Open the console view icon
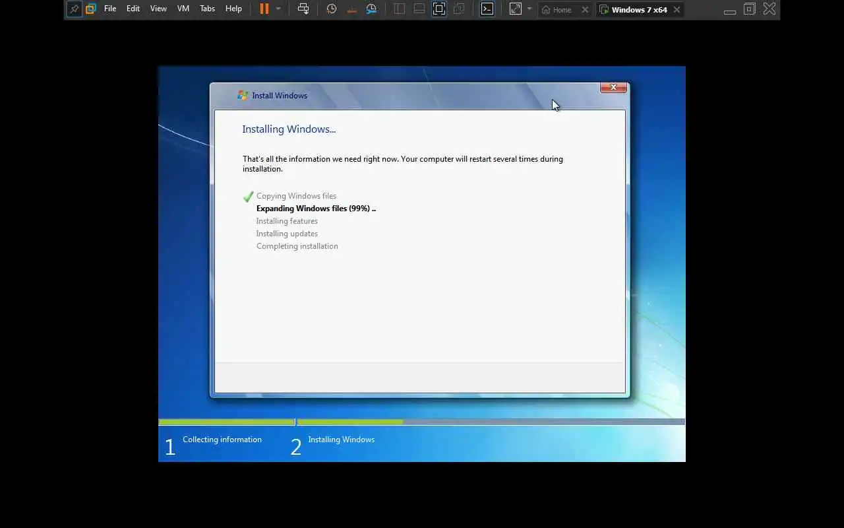Screen dimensions: 844x528 [487, 9]
